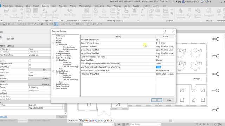Click the Component tool icon
The height and width of the screenshot is (126, 225).
[x=209, y=12]
